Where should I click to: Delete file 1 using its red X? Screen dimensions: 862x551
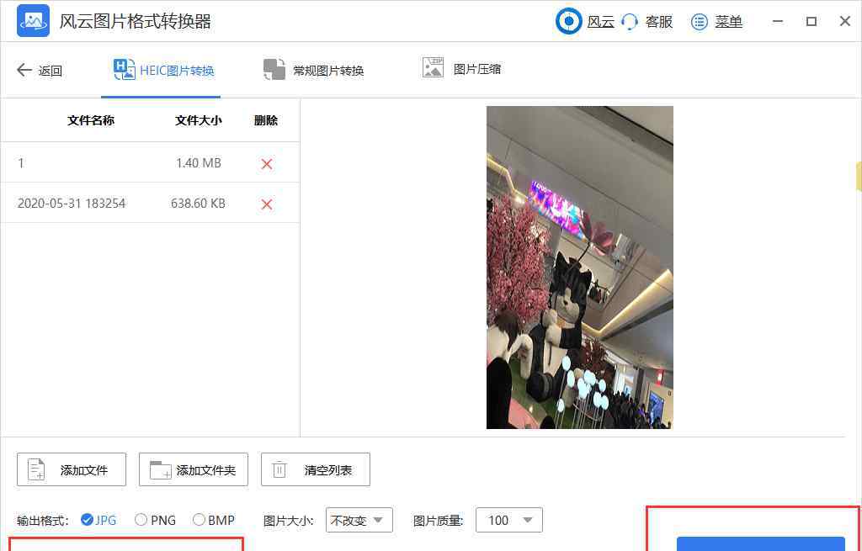(x=267, y=164)
